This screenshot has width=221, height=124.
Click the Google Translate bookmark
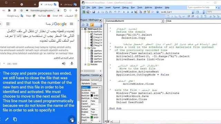click(15, 16)
